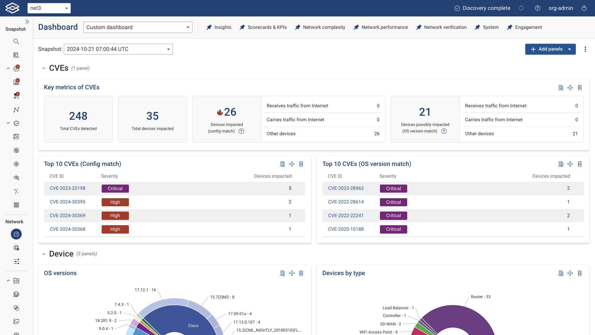Open help tooltip for Devices impacted (config match)
595x335 pixels.
241,131
